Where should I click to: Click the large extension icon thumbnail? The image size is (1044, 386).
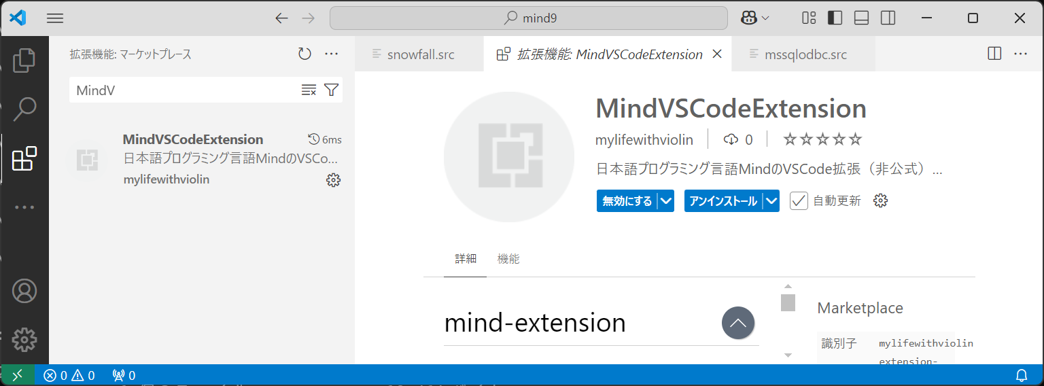point(509,156)
